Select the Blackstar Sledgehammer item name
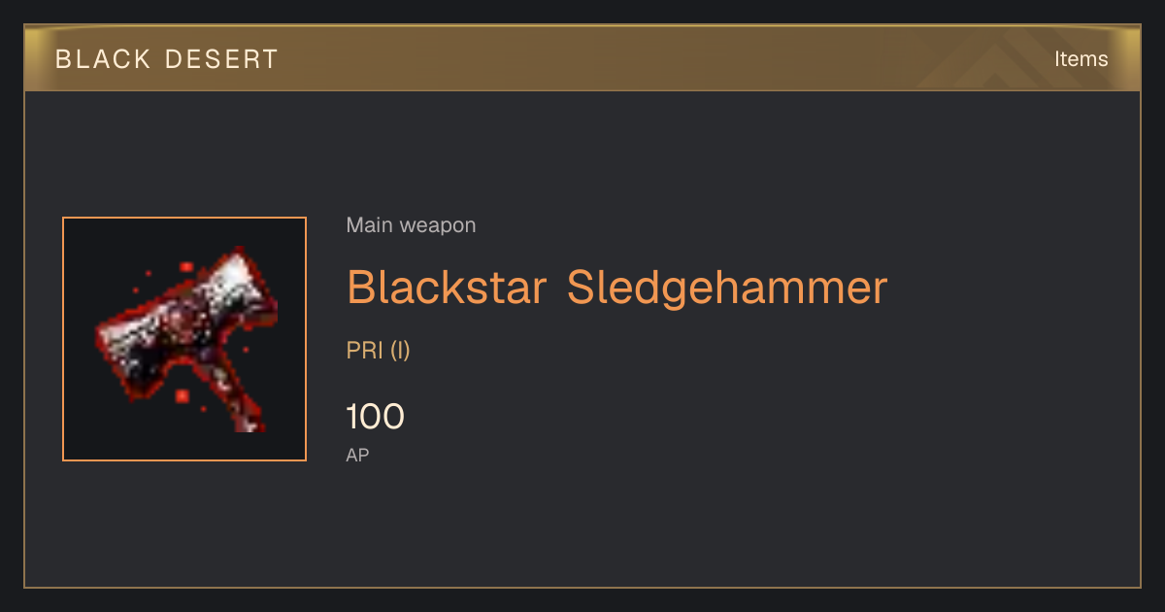Image resolution: width=1165 pixels, height=612 pixels. (617, 288)
